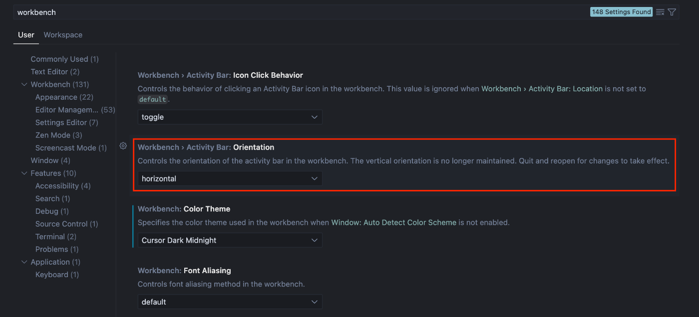The height and width of the screenshot is (317, 699).
Task: Open the Font Aliasing dropdown
Action: coord(230,302)
